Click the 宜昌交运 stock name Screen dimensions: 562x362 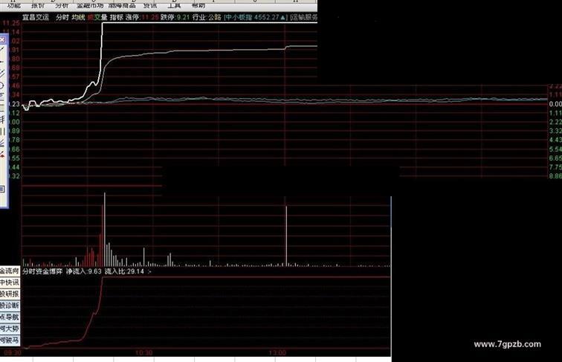coord(36,17)
